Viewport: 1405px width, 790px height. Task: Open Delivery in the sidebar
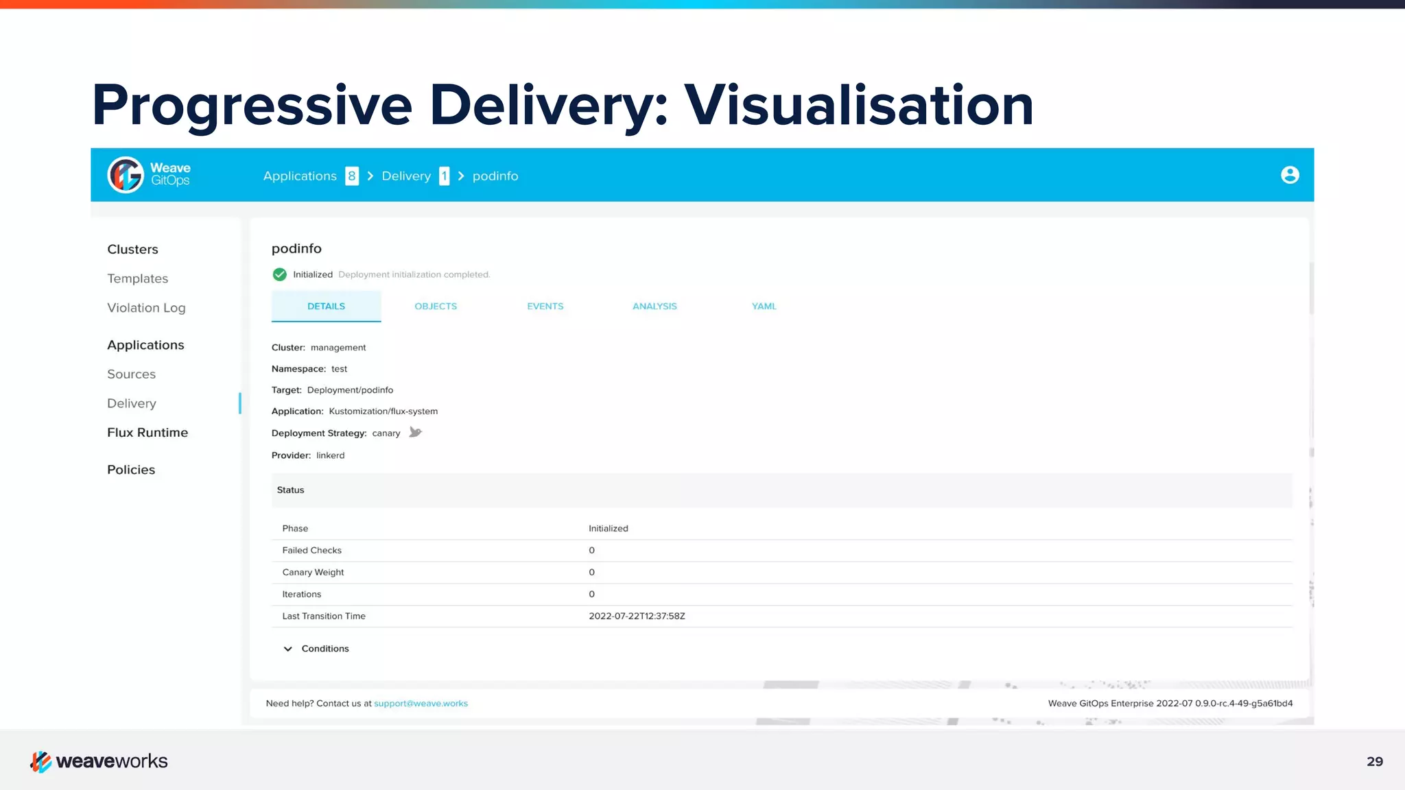pyautogui.click(x=132, y=403)
